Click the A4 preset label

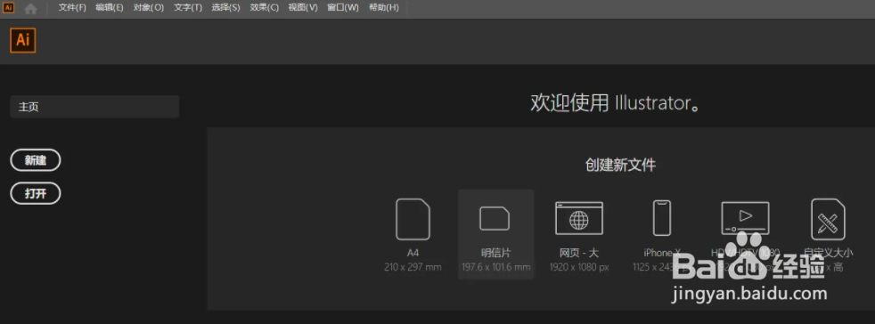click(x=413, y=253)
